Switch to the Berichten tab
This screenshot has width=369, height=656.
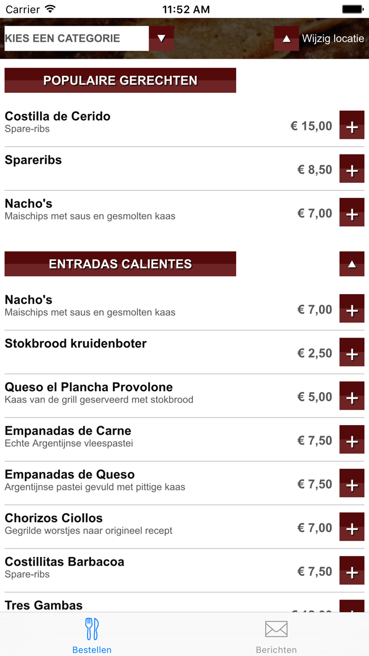coord(276,636)
